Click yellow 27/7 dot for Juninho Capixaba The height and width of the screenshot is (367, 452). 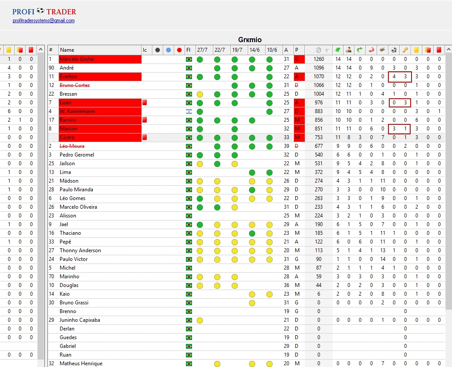click(200, 320)
